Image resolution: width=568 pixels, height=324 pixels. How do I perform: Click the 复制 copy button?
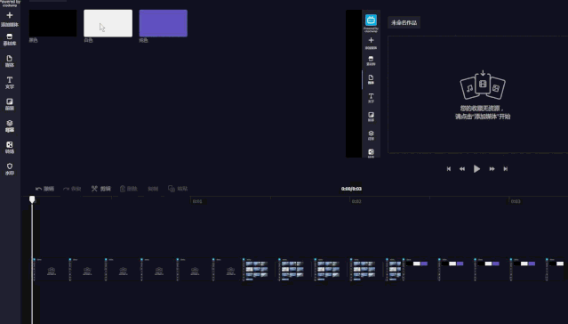(153, 189)
